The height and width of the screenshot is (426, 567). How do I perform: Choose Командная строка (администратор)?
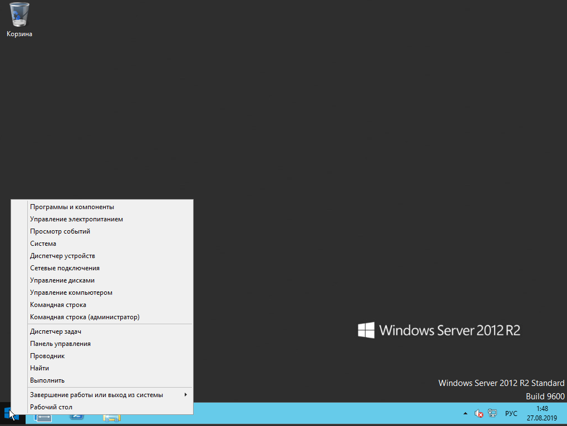point(85,317)
